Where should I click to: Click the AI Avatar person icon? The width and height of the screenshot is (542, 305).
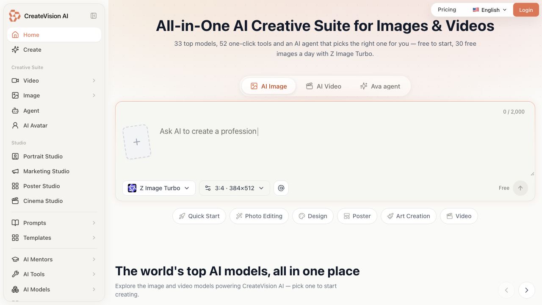point(15,125)
